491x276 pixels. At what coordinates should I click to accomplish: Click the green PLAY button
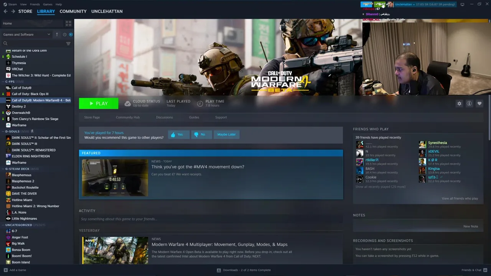99,103
